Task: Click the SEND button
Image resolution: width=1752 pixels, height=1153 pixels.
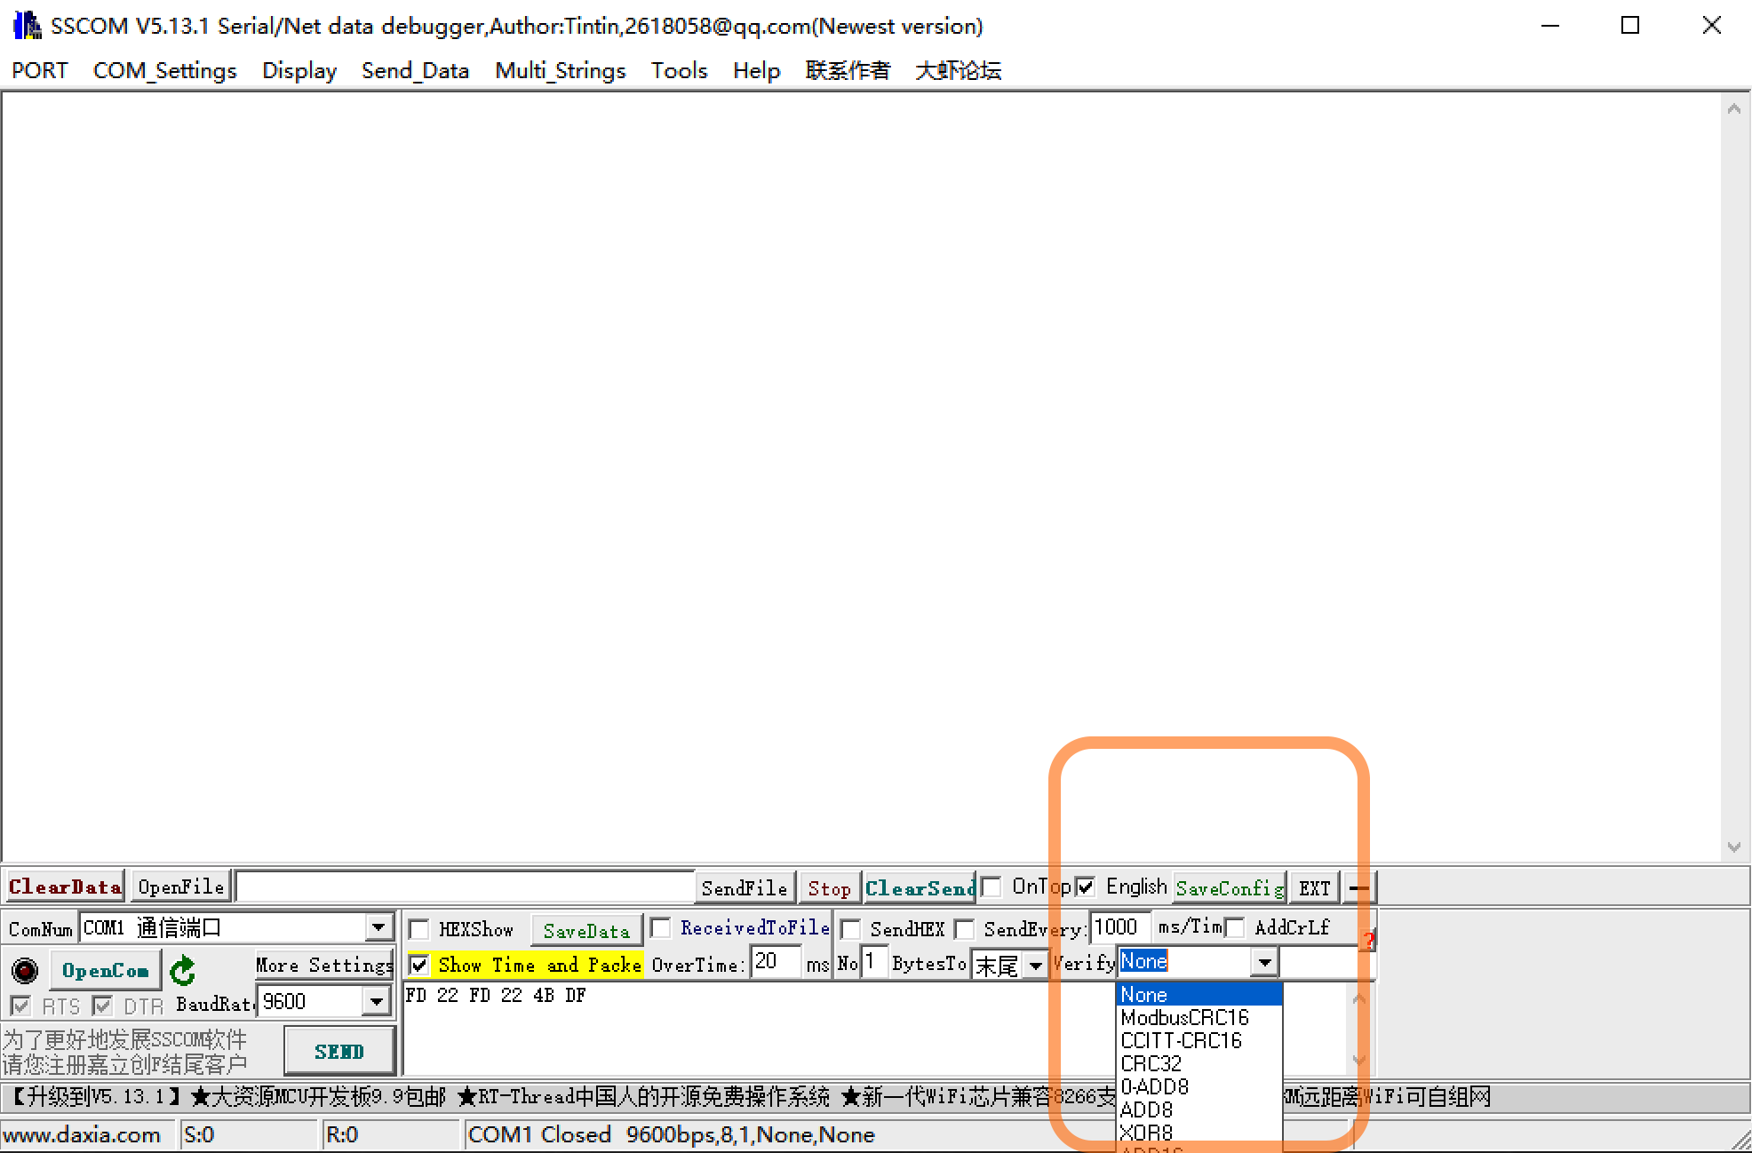Action: [x=339, y=1052]
